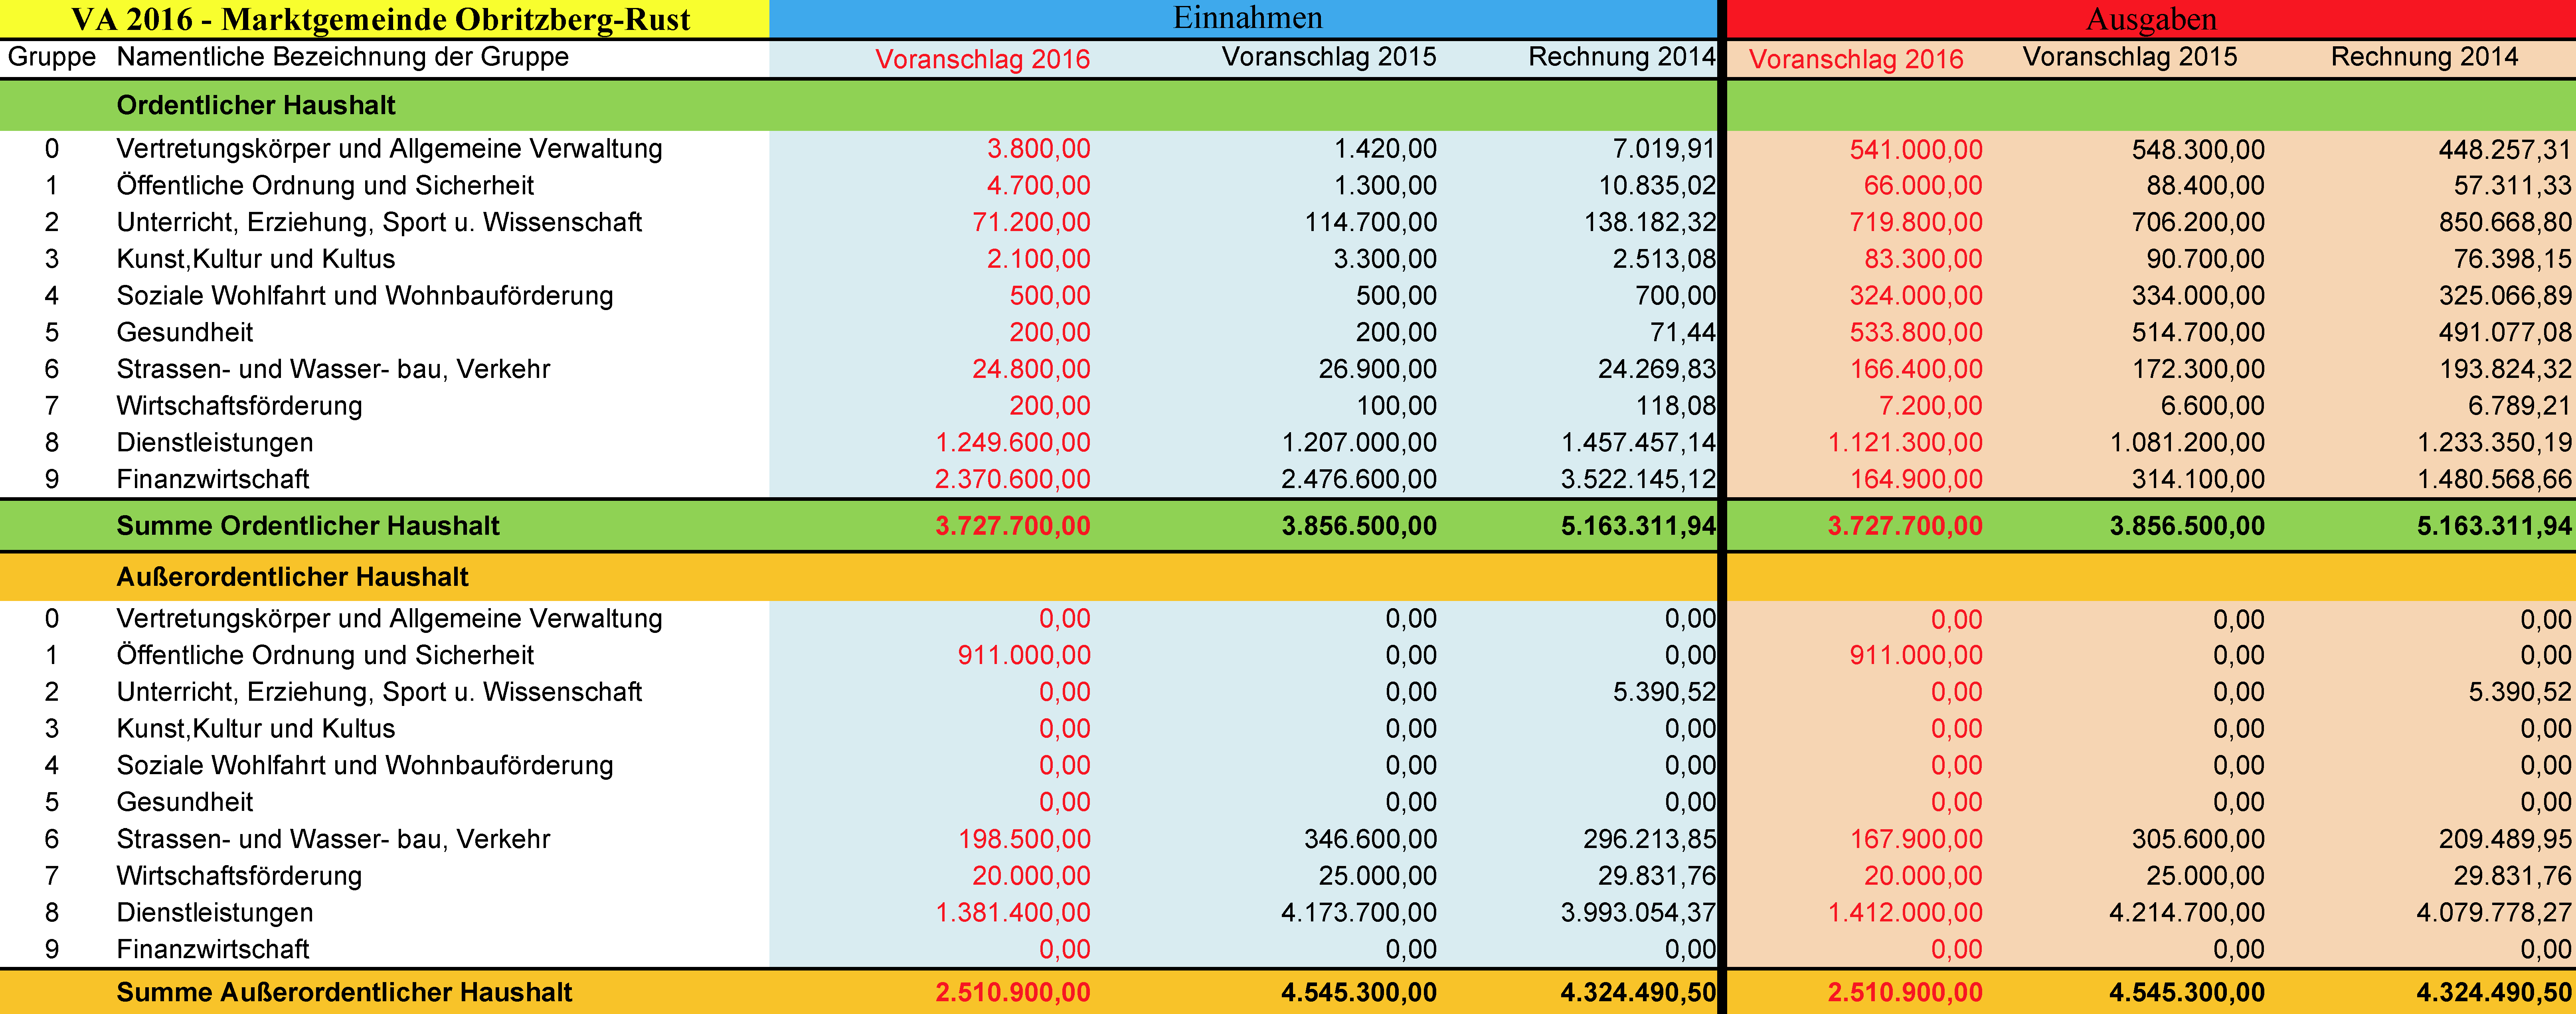Select cell value 325.066,89
Image resolution: width=2576 pixels, height=1014 pixels.
pos(2505,296)
